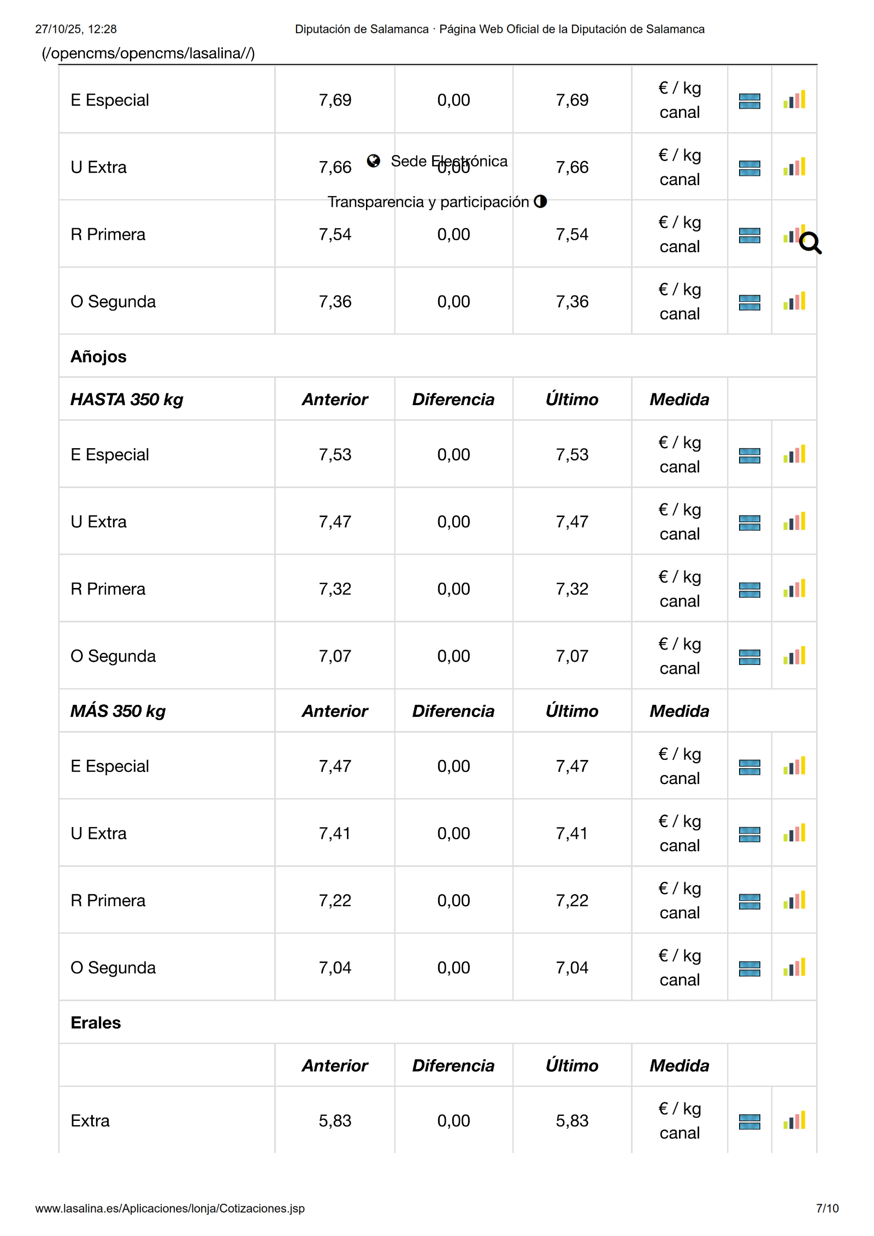Click the chart icon in the Erales Extra row

(x=794, y=1121)
